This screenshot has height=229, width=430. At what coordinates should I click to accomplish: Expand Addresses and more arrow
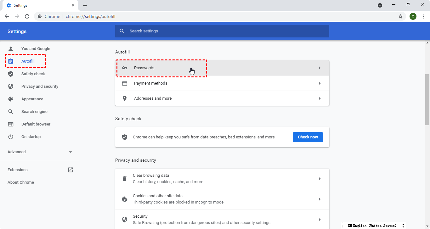pyautogui.click(x=320, y=98)
